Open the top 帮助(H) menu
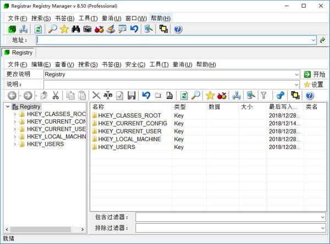Screen dimensions: 330x244 [x=161, y=19]
